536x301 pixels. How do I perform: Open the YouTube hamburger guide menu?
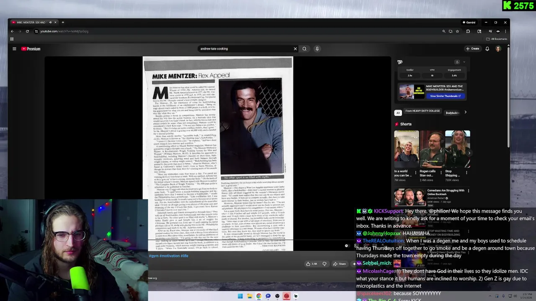click(x=14, y=49)
